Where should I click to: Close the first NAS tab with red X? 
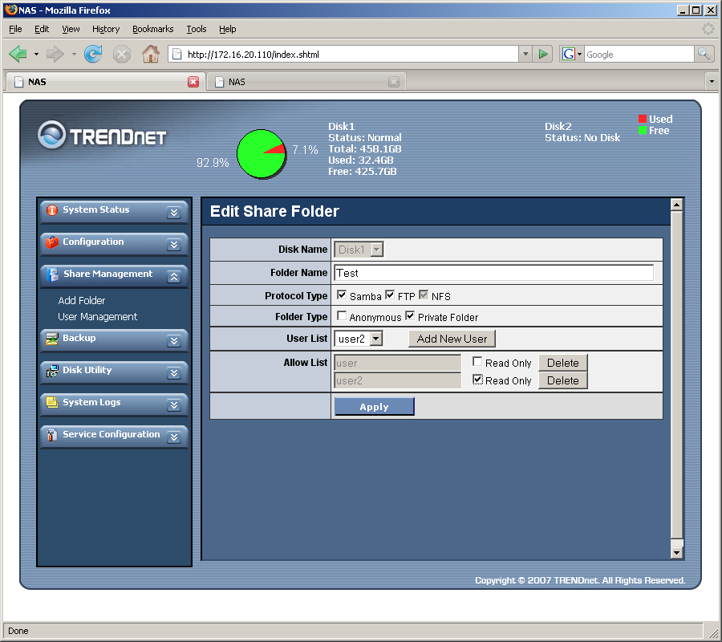[193, 82]
